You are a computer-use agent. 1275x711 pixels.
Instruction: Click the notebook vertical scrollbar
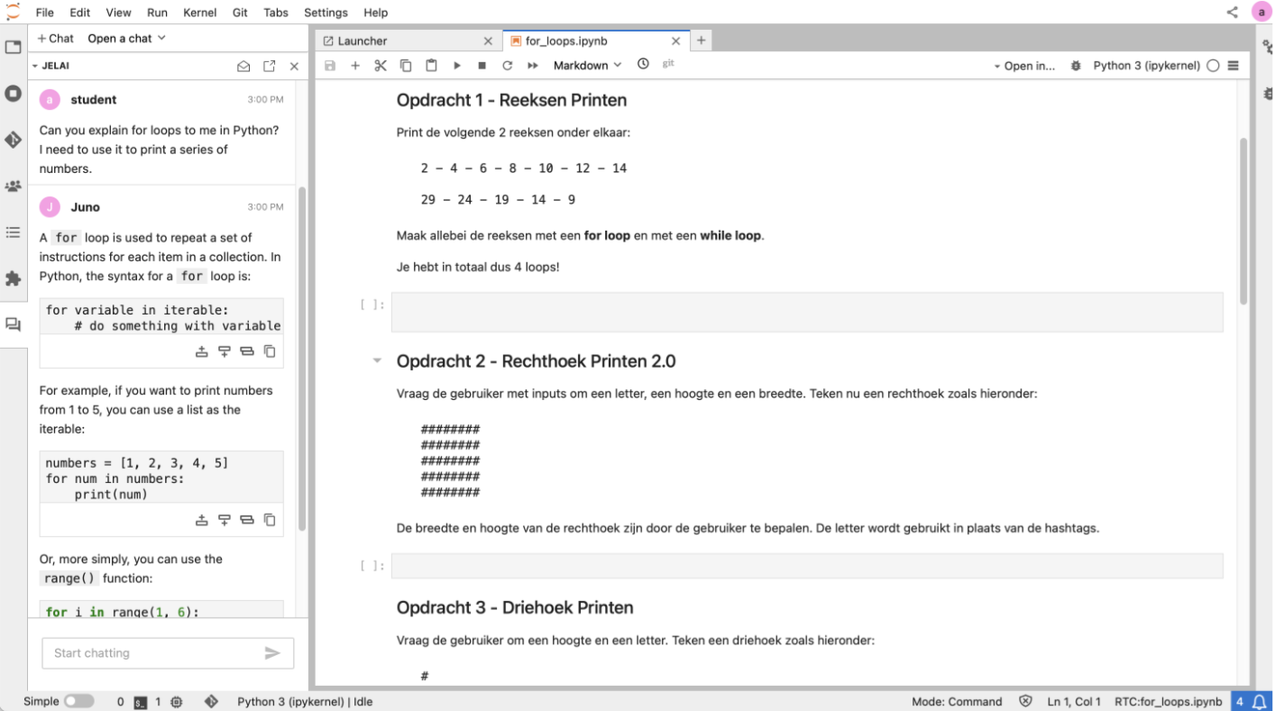tap(1244, 221)
